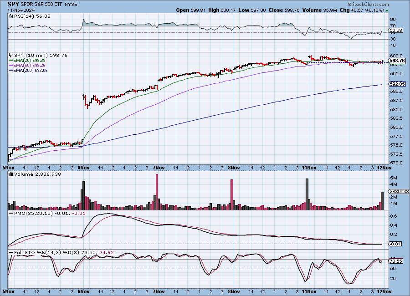Click the High 600.17 value
This screenshot has width=410, height=296.
coord(222,10)
